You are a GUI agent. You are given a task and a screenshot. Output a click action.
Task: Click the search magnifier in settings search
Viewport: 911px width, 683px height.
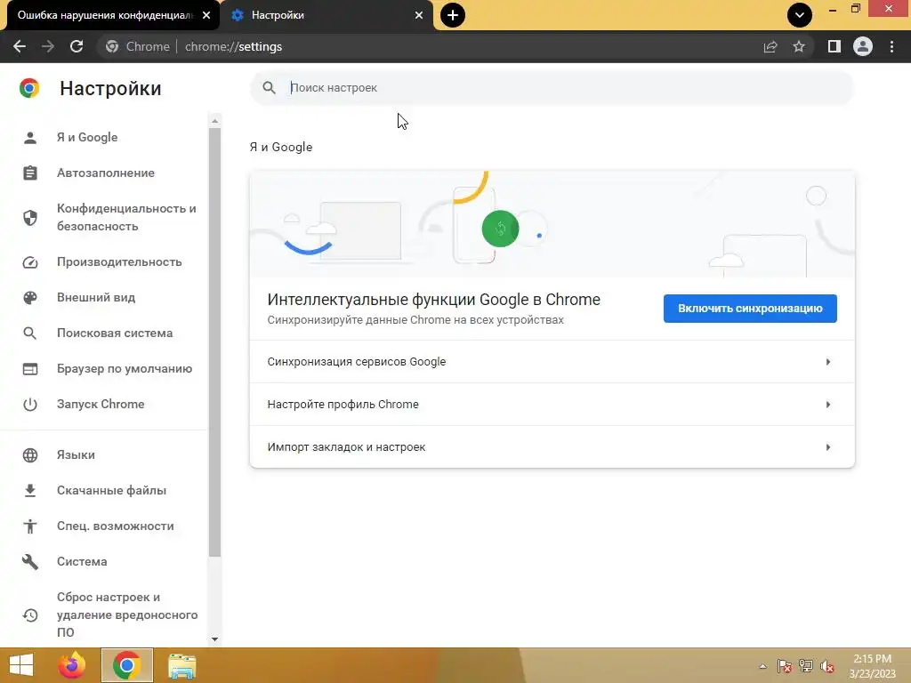point(269,88)
